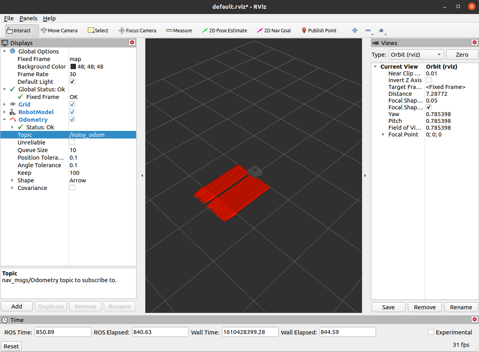
Task: Collapse the Odometry display node
Action: point(4,119)
